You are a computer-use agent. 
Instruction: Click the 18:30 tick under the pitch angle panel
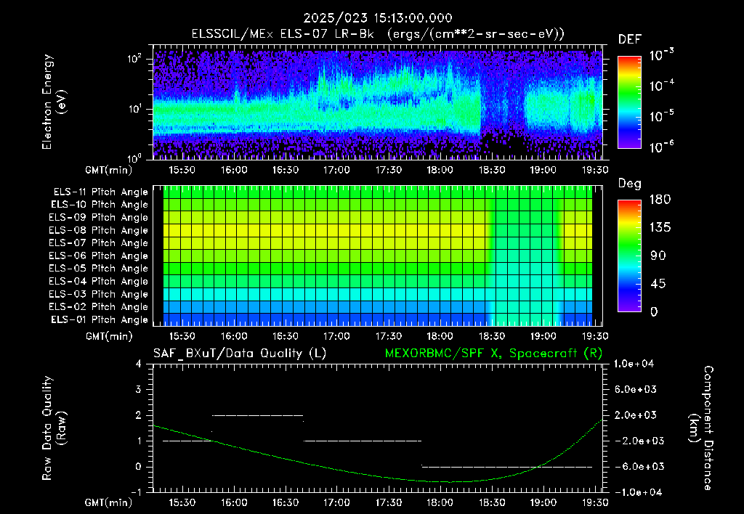pos(492,336)
